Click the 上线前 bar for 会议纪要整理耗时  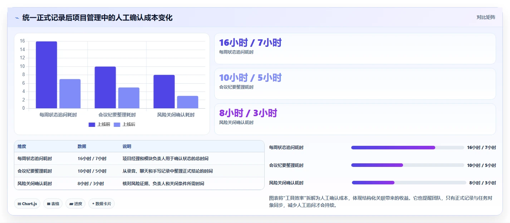pyautogui.click(x=105, y=87)
